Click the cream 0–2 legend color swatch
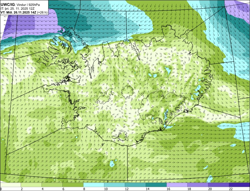This screenshot has width=250, height=191. click(11, 185)
